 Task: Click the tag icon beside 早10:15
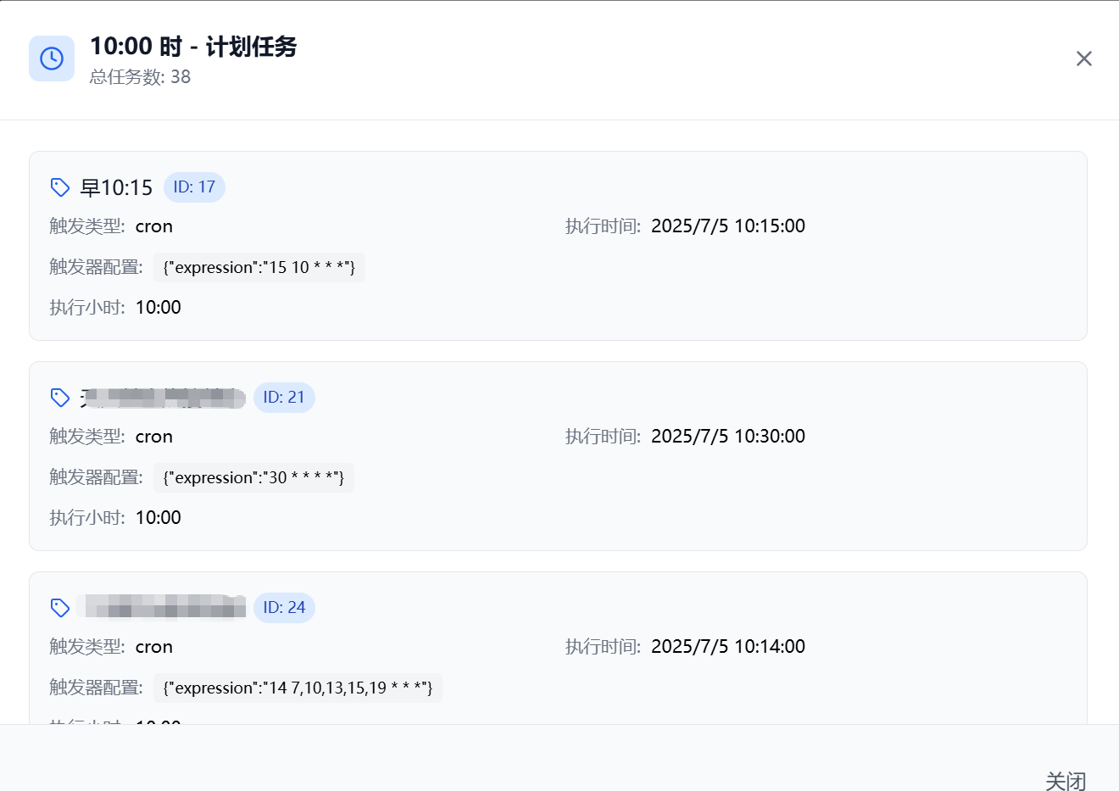[x=60, y=187]
